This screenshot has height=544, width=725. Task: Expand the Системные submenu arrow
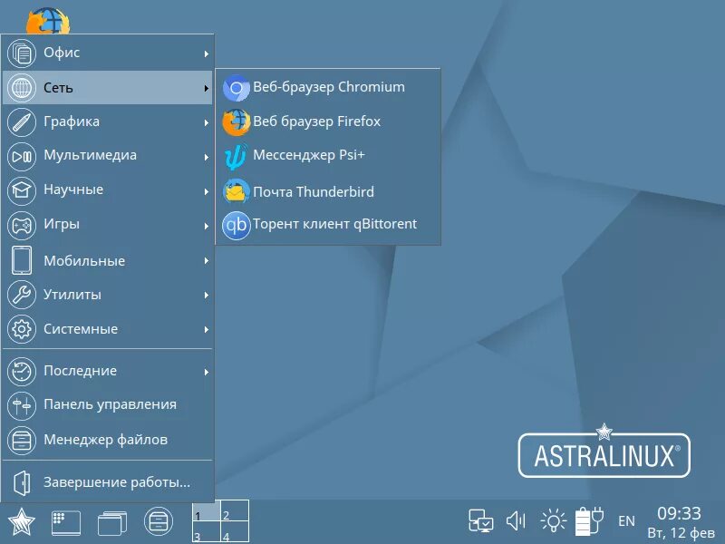(x=207, y=329)
